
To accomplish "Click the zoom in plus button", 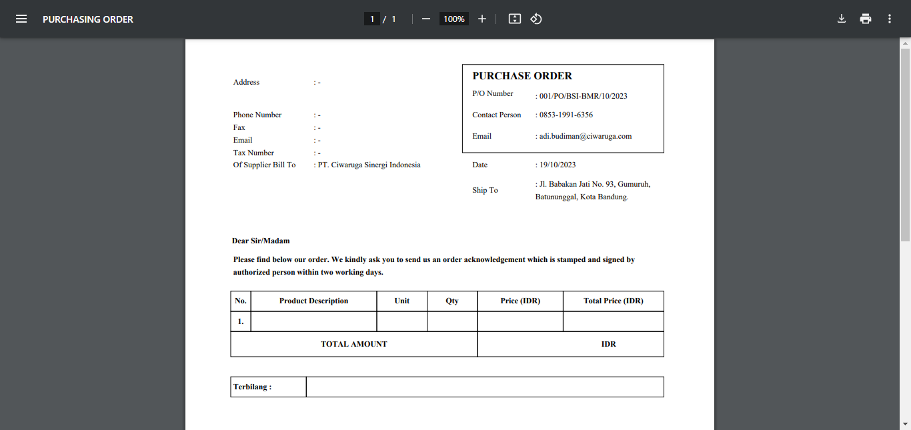I will click(x=482, y=19).
